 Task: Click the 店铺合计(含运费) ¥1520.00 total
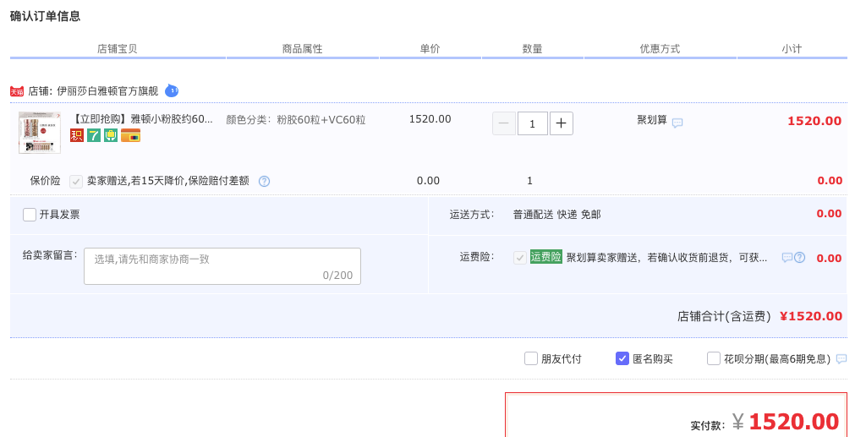760,316
